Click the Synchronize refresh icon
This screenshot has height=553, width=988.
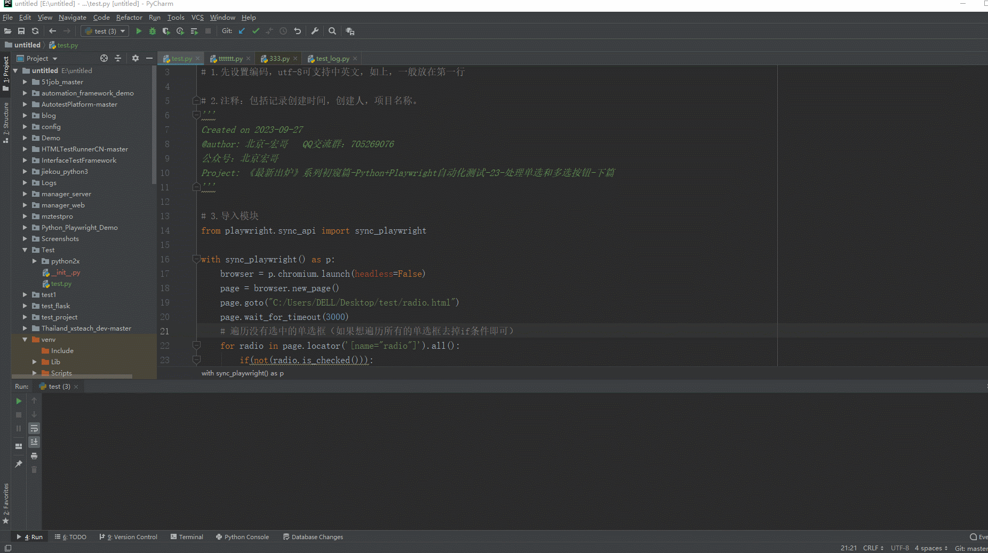tap(35, 31)
